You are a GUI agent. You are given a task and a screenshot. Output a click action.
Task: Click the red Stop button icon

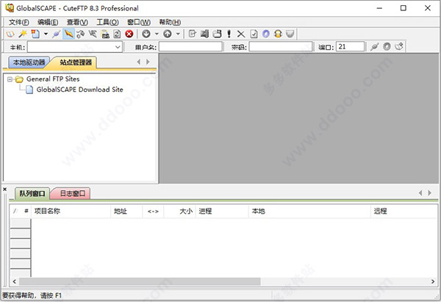129,34
